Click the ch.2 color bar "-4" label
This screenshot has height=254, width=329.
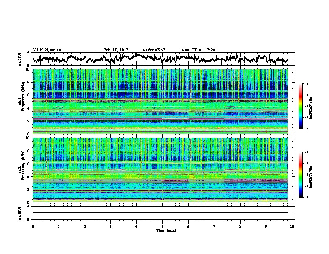(x=306, y=164)
